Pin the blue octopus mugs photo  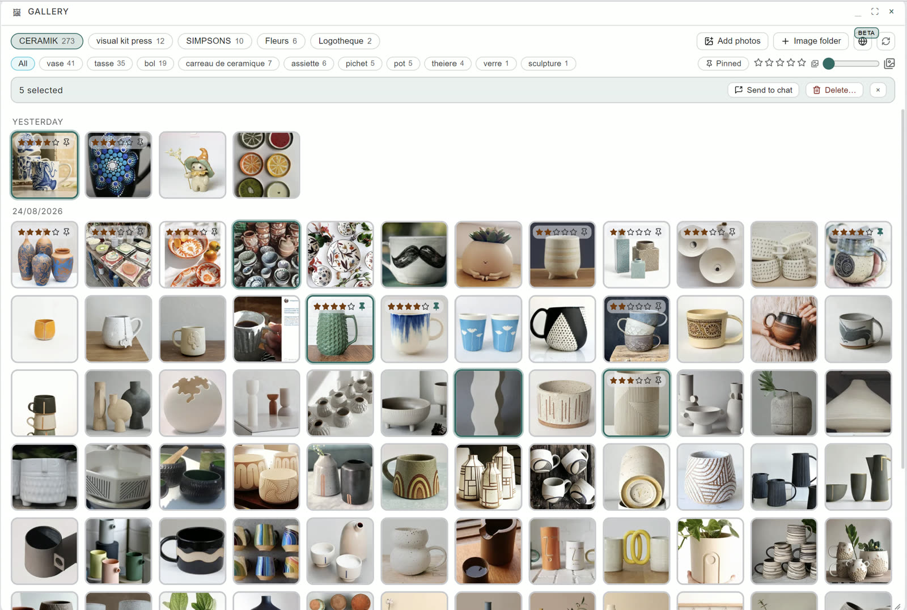click(67, 142)
